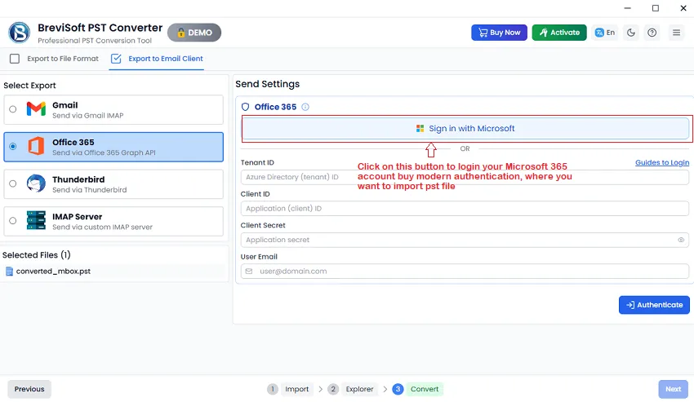Click Sign in with Microsoft button
The height and width of the screenshot is (402, 694).
coord(465,129)
